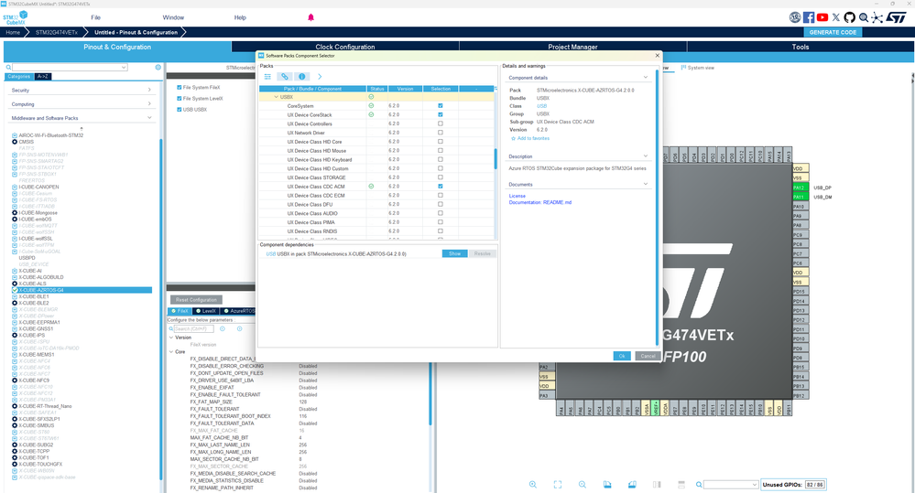Click the filter list icon in Packs

point(267,76)
